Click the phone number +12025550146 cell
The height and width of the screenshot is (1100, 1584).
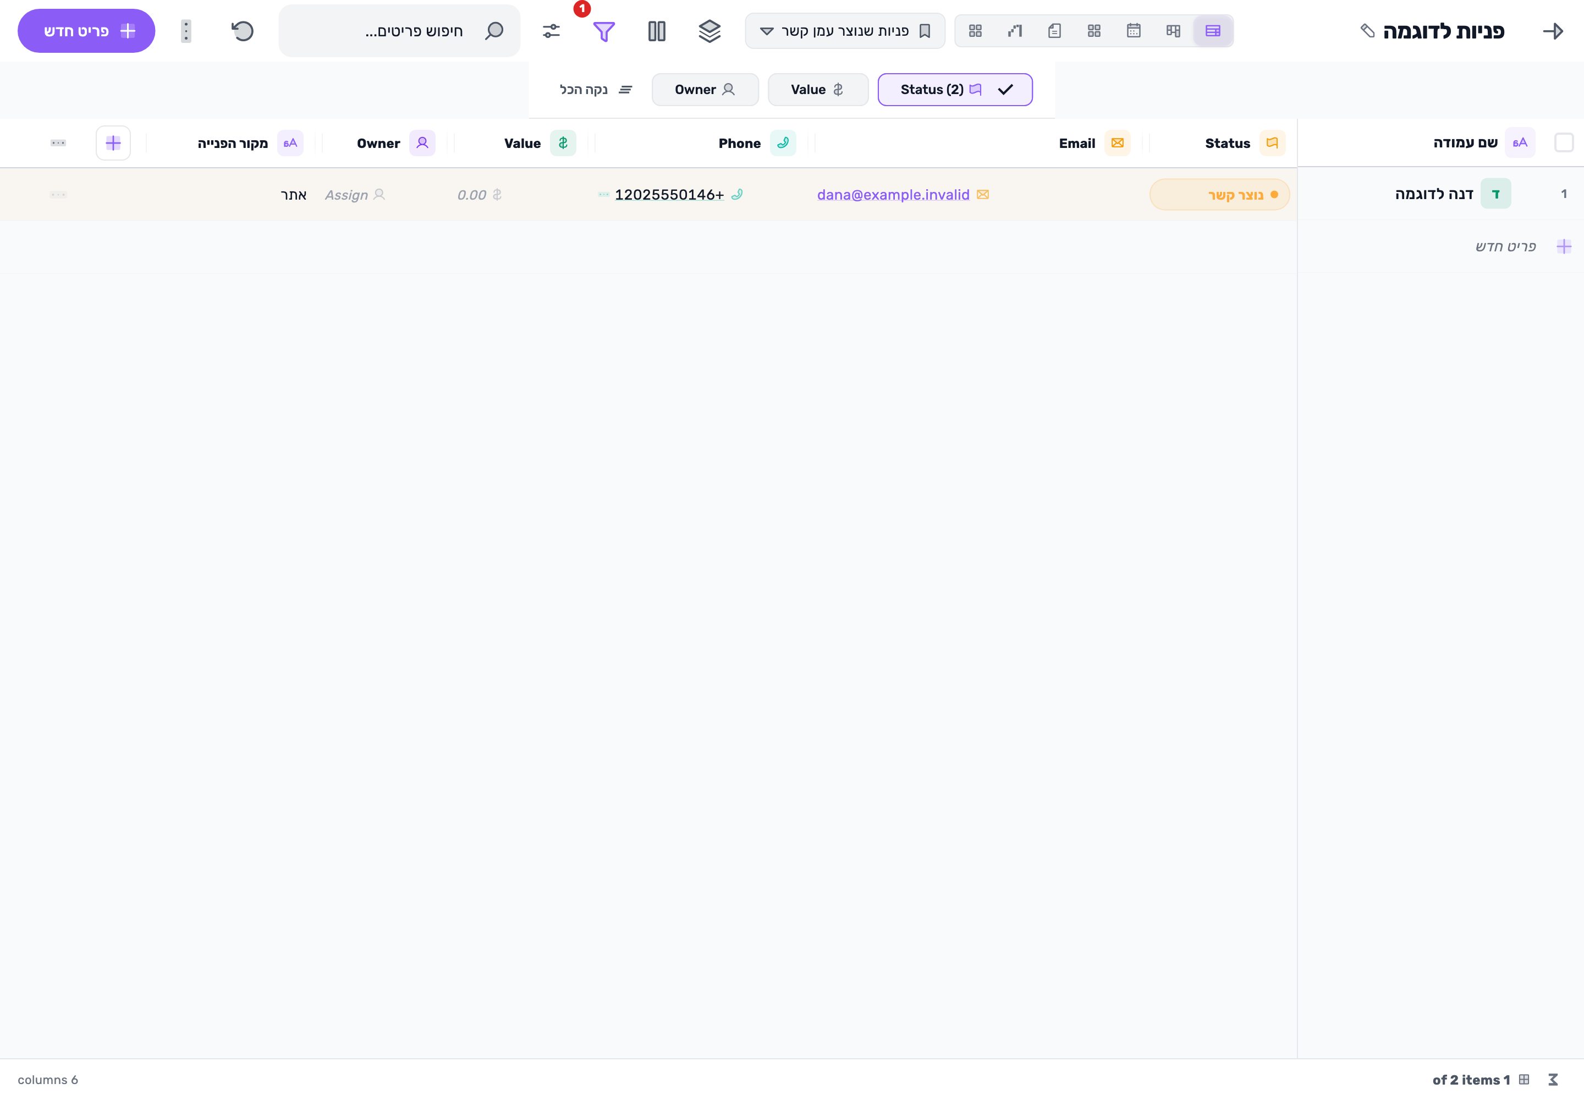(x=669, y=195)
